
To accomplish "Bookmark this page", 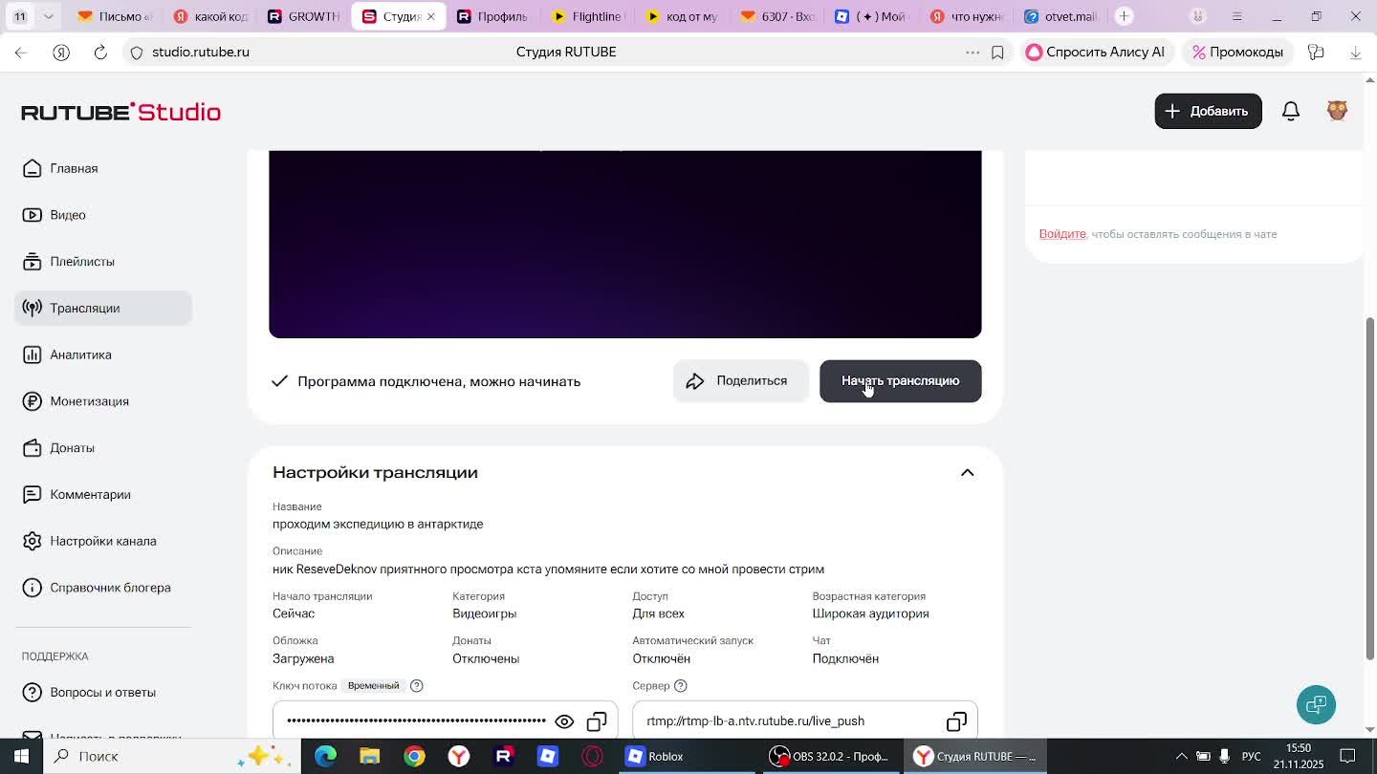I will tap(997, 53).
